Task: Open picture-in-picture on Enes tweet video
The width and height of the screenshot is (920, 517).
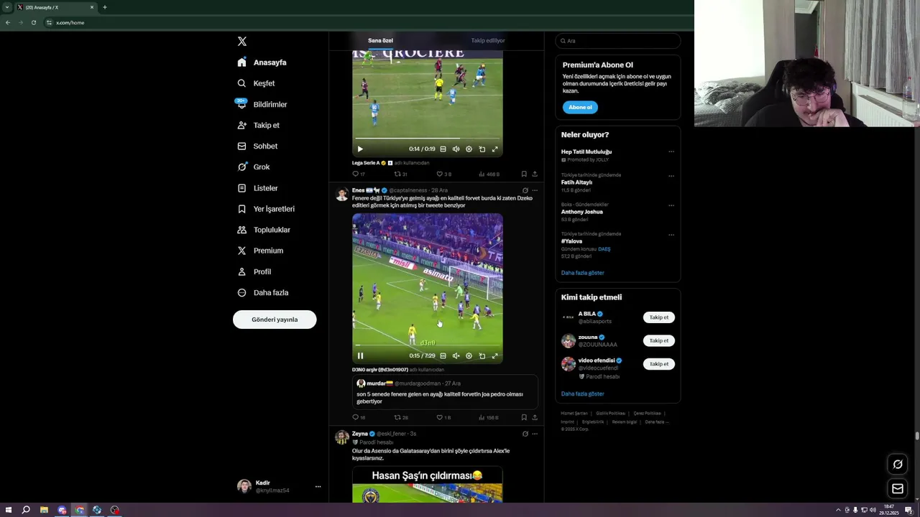Action: point(482,355)
